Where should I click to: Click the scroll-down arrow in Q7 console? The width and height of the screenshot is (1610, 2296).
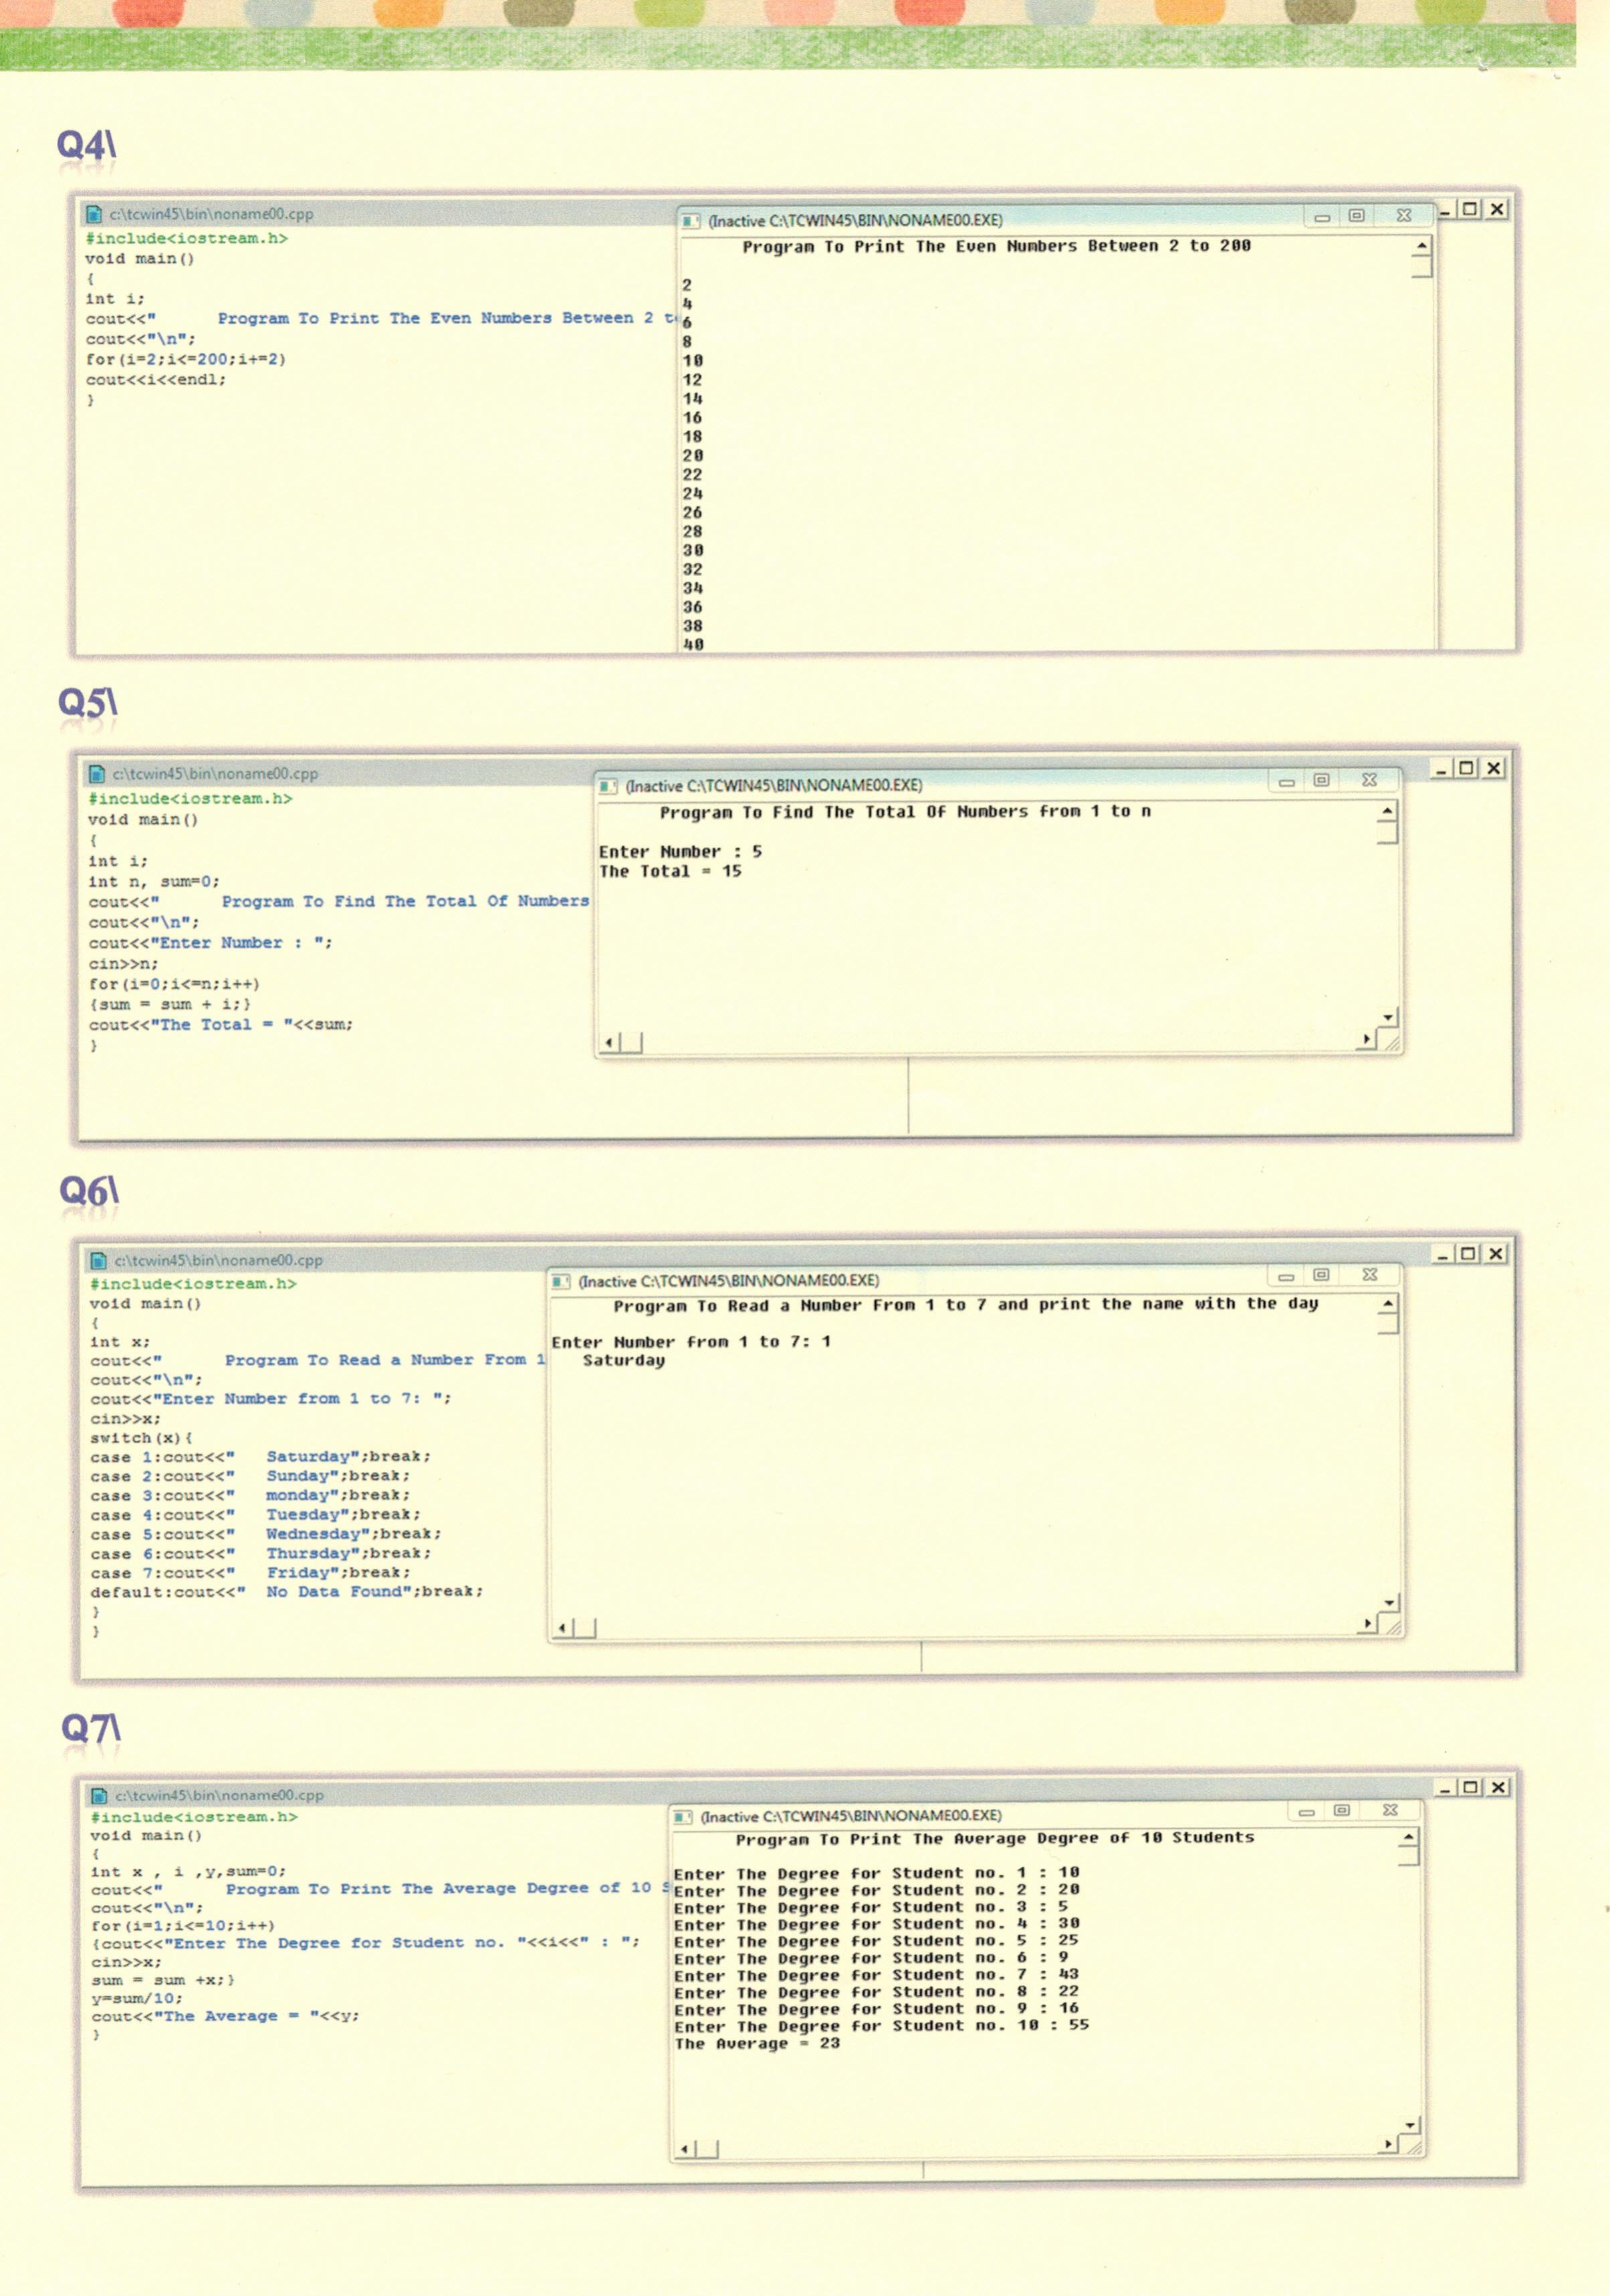click(1410, 2125)
